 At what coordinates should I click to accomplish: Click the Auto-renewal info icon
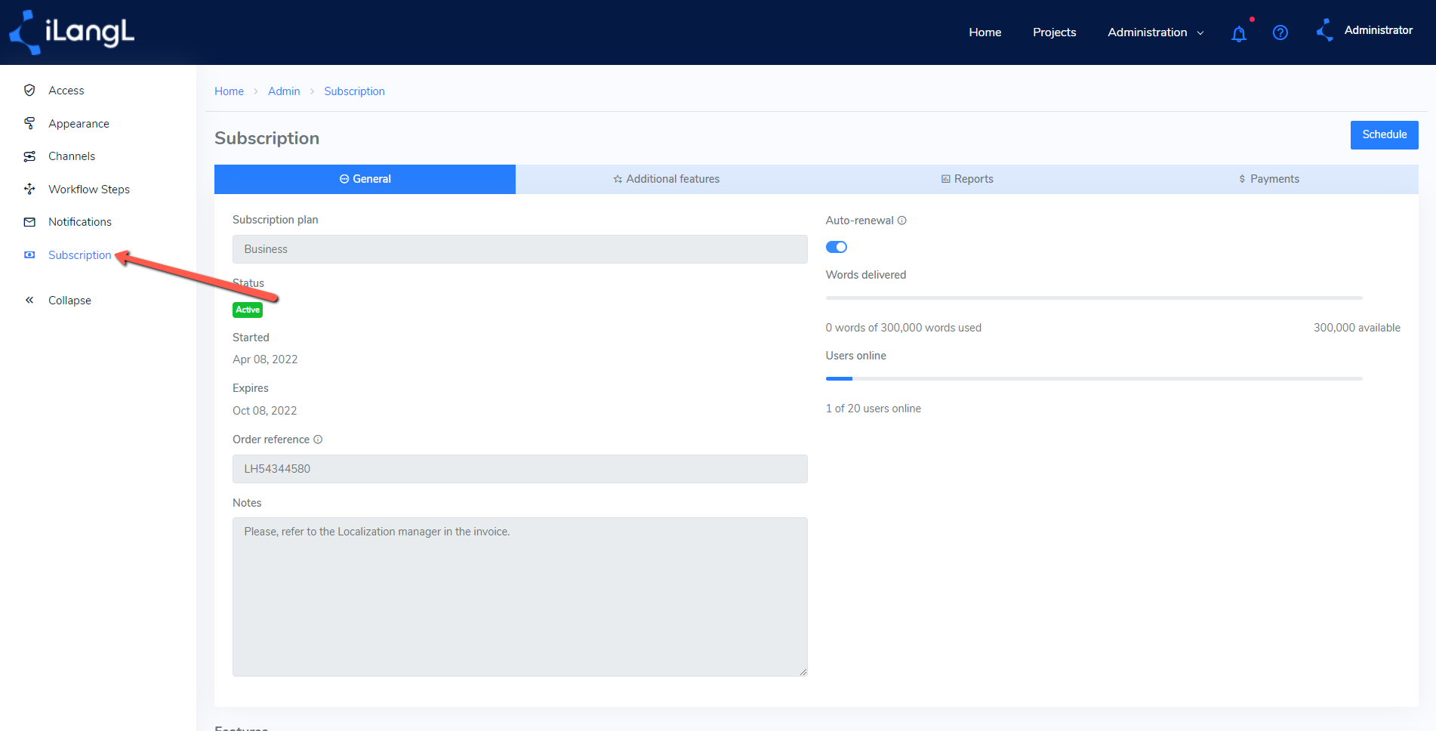point(901,221)
